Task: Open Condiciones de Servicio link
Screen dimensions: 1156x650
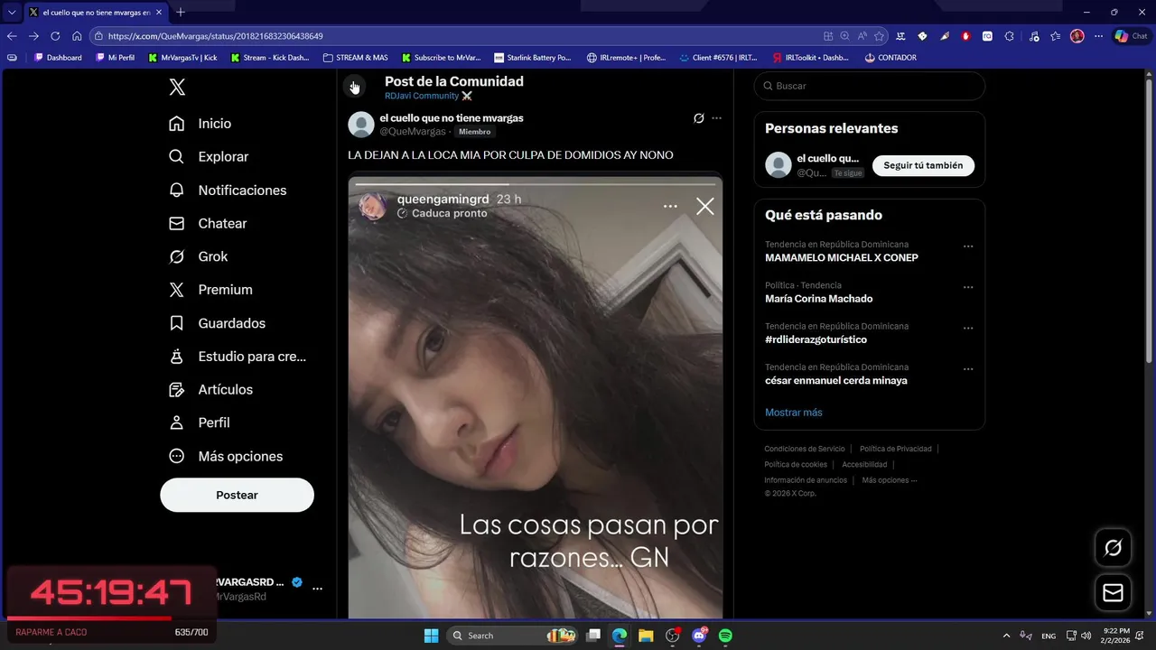Action: (x=805, y=449)
